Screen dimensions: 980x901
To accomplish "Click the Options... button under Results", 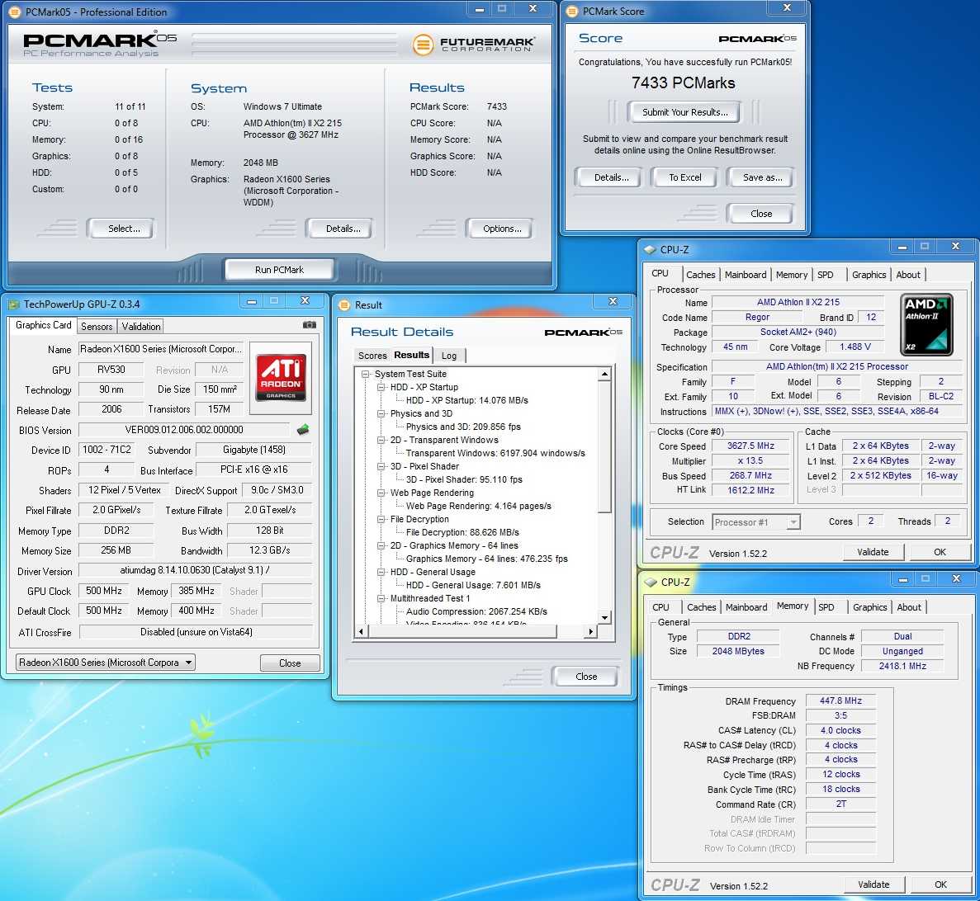I will [502, 229].
